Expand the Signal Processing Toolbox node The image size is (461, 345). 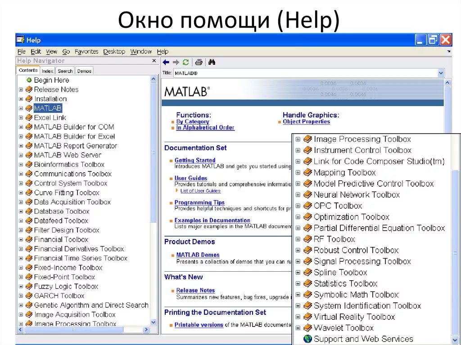298,261
